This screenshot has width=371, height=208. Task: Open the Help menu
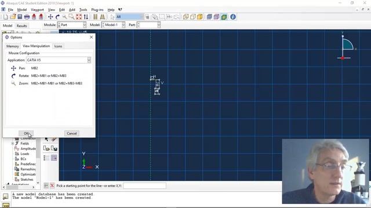click(x=111, y=10)
